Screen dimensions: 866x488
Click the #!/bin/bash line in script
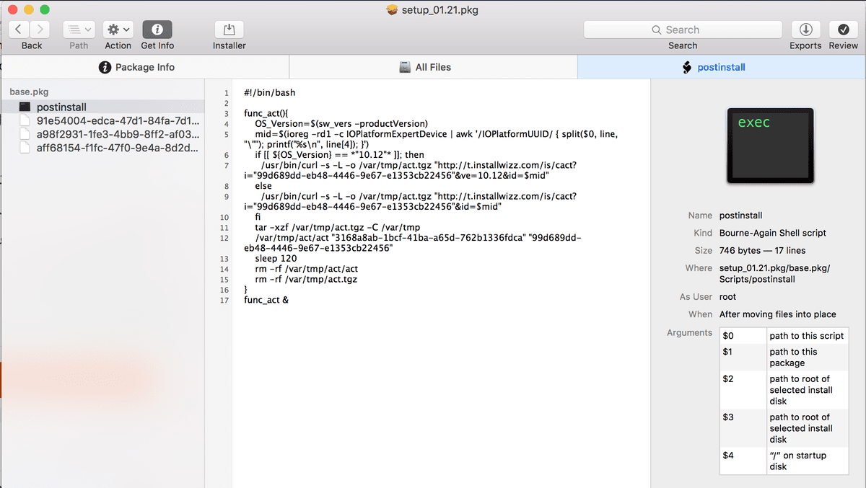tap(270, 92)
